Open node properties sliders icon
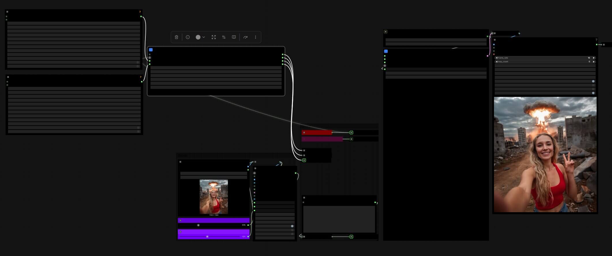Screen dimensions: 612x256 [224, 37]
